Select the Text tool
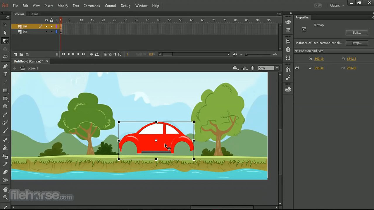The width and height of the screenshot is (374, 210). click(x=5, y=74)
